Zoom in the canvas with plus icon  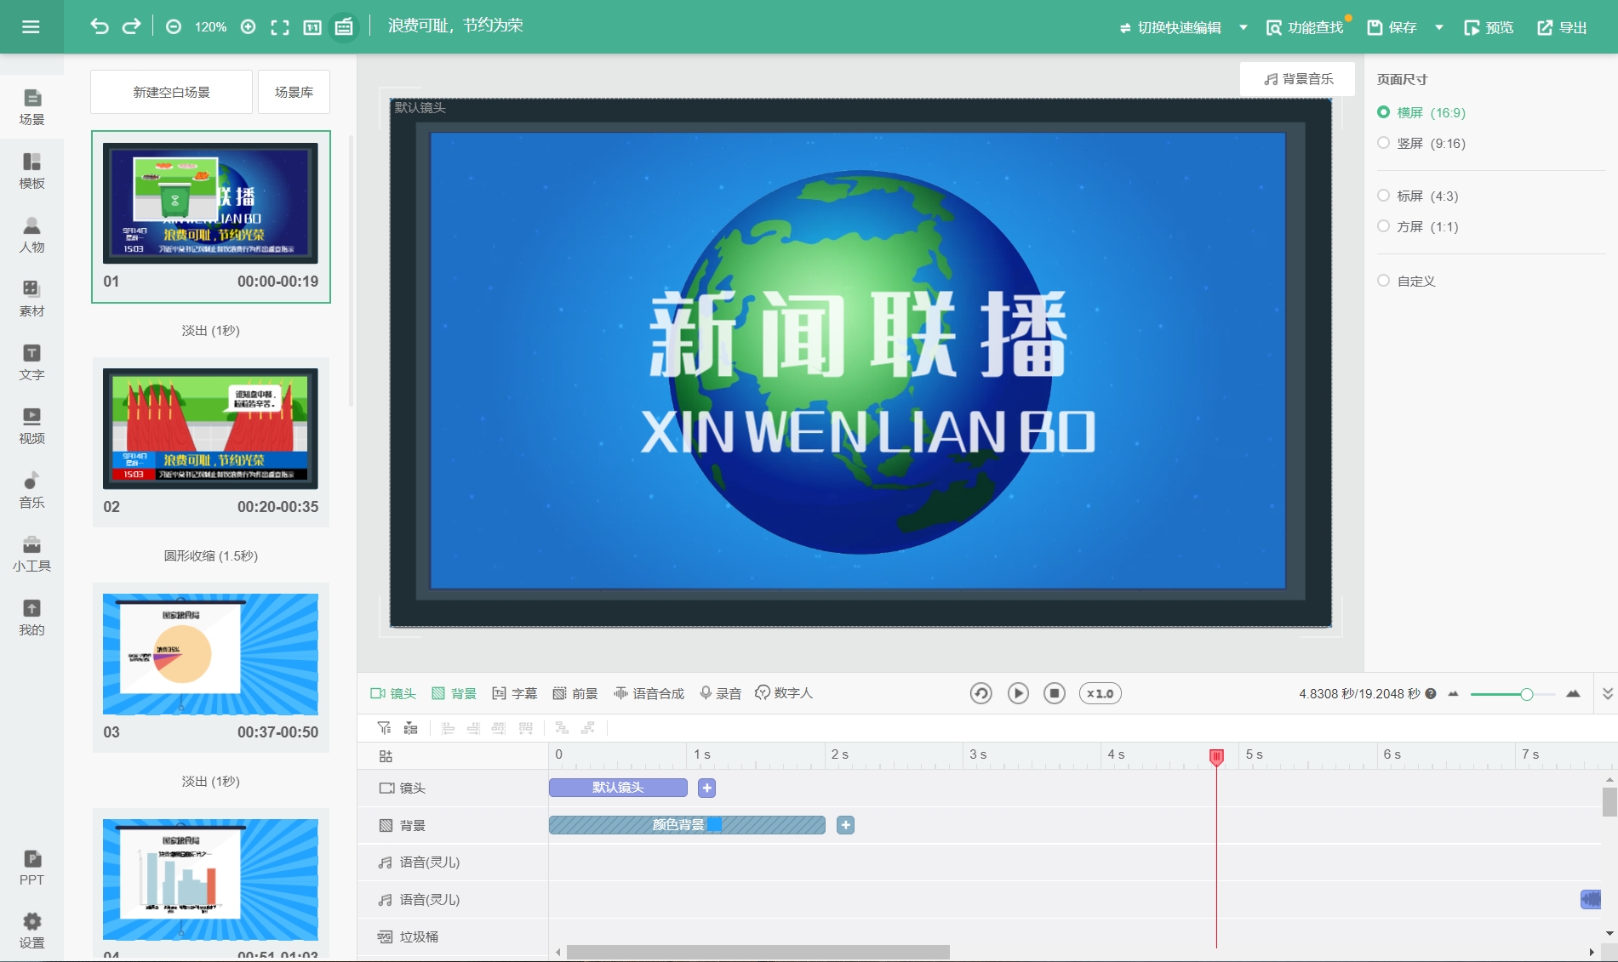click(x=248, y=27)
